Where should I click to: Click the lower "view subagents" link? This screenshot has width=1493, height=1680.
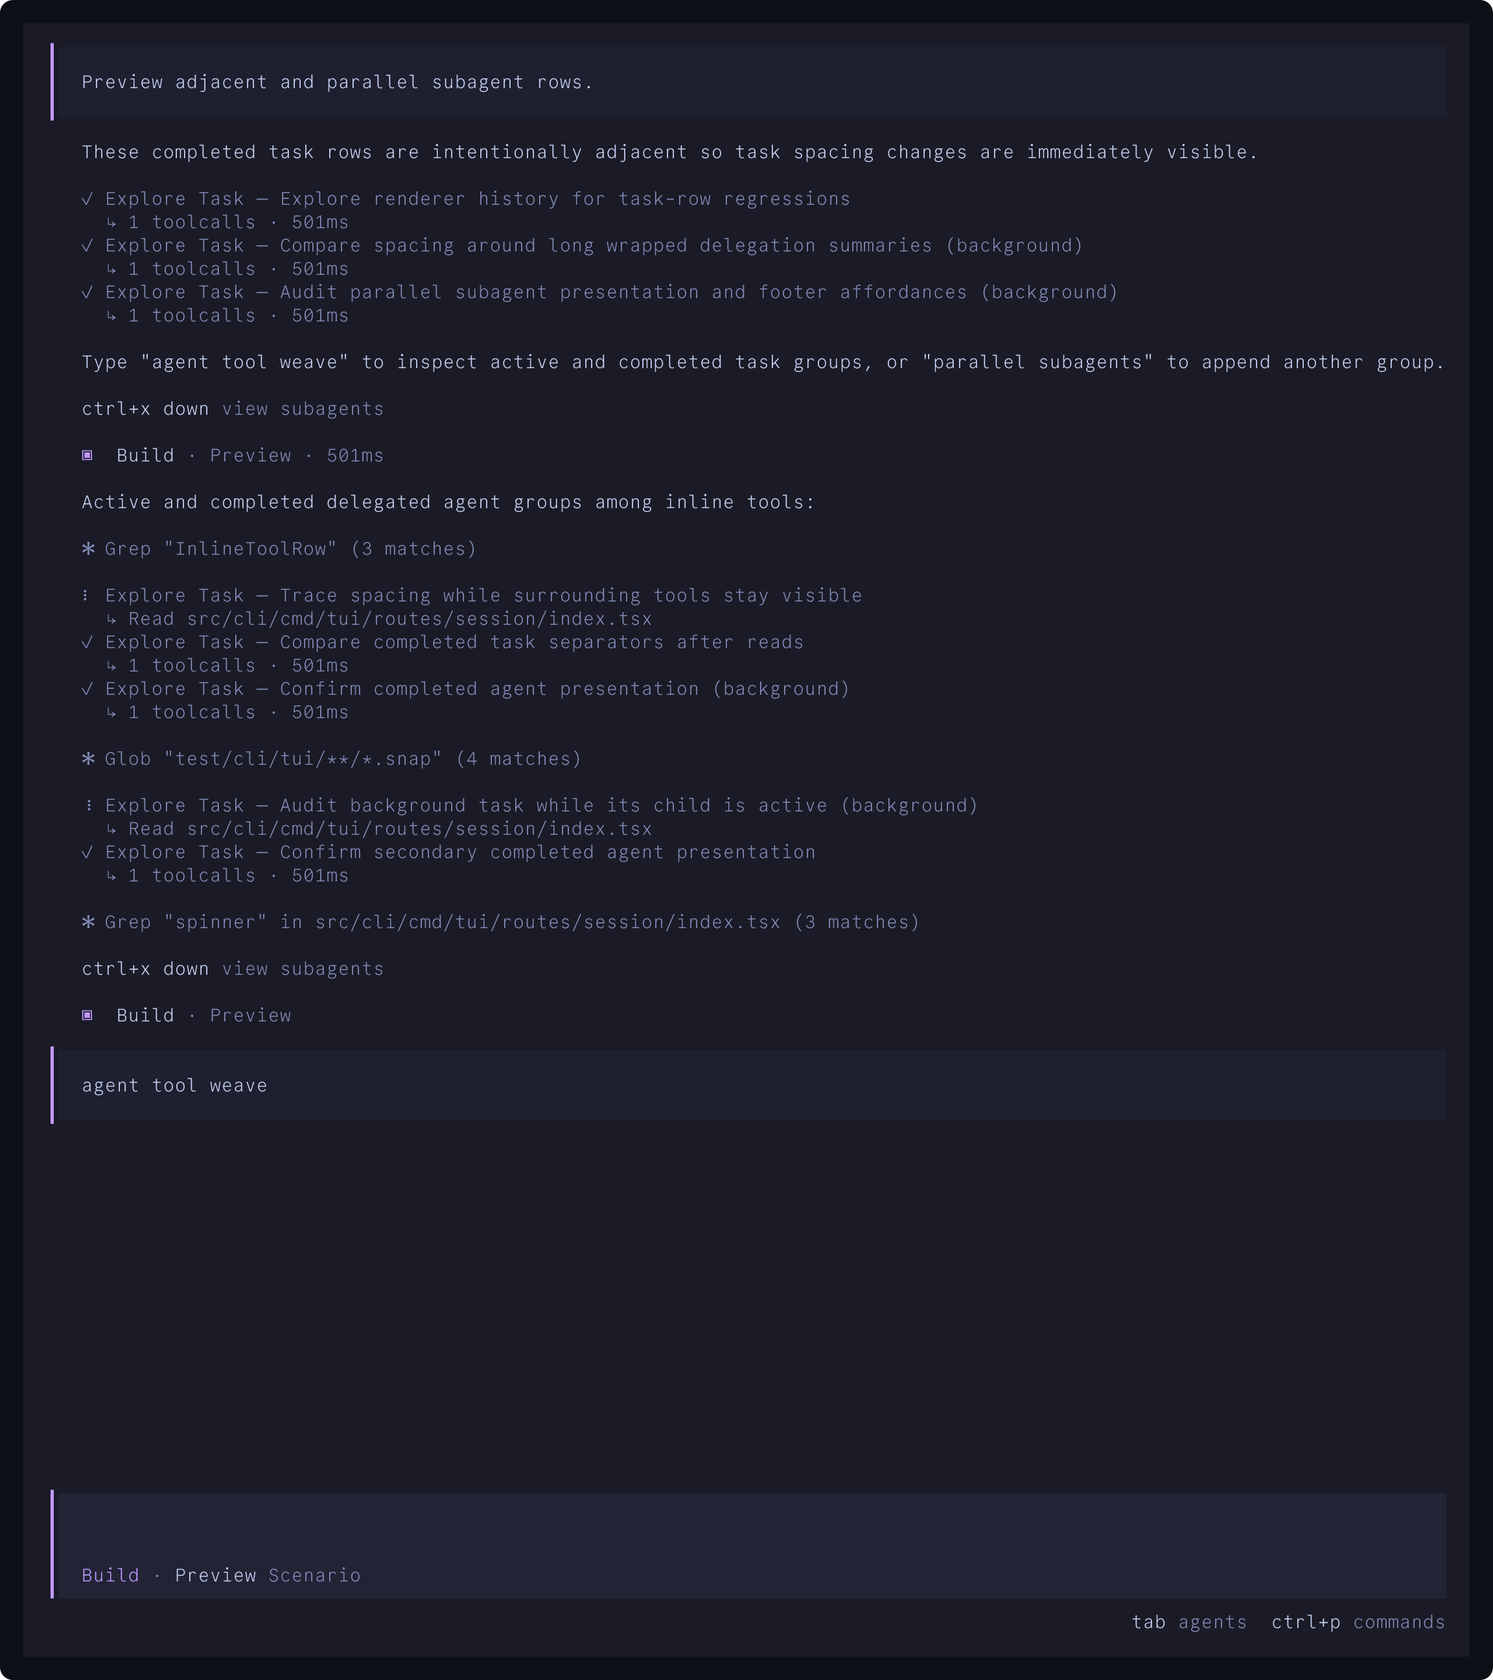(x=303, y=968)
